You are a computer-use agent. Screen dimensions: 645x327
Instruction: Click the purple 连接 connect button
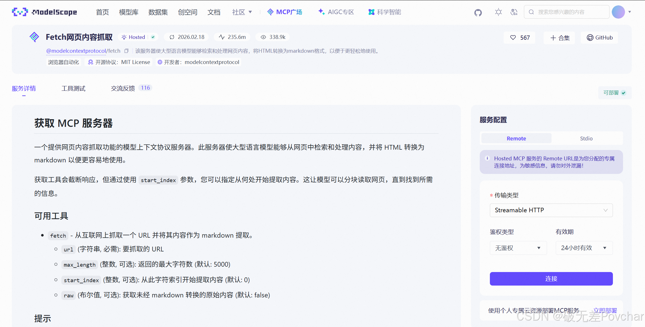551,279
